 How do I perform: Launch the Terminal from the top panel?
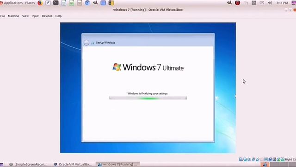coord(56,3)
